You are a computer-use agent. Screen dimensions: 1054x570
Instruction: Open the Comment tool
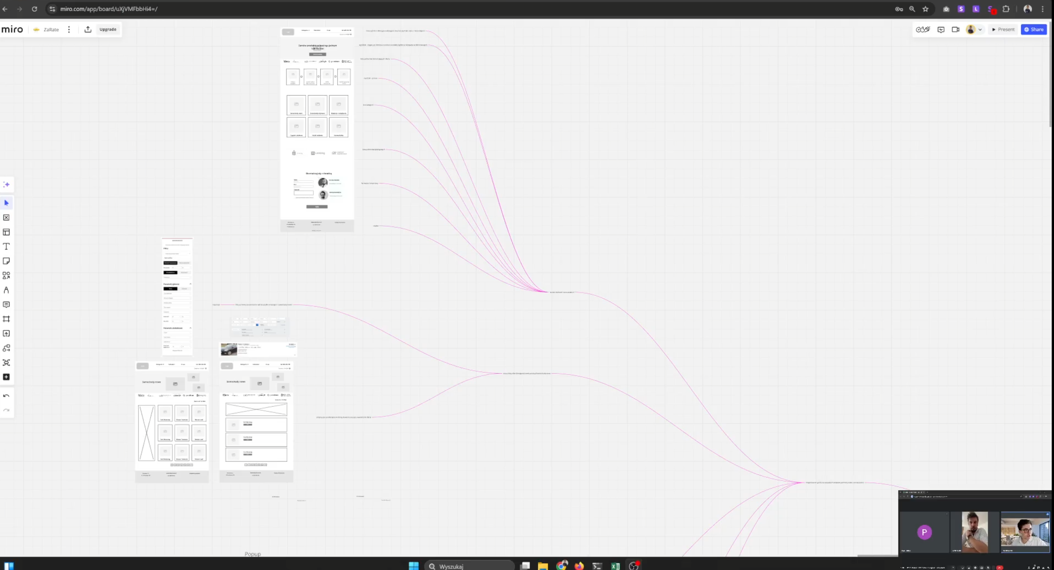point(6,305)
